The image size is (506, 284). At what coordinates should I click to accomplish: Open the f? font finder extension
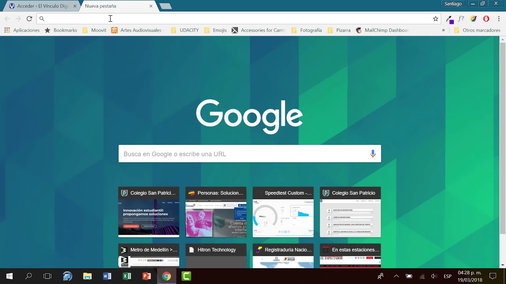tap(461, 19)
